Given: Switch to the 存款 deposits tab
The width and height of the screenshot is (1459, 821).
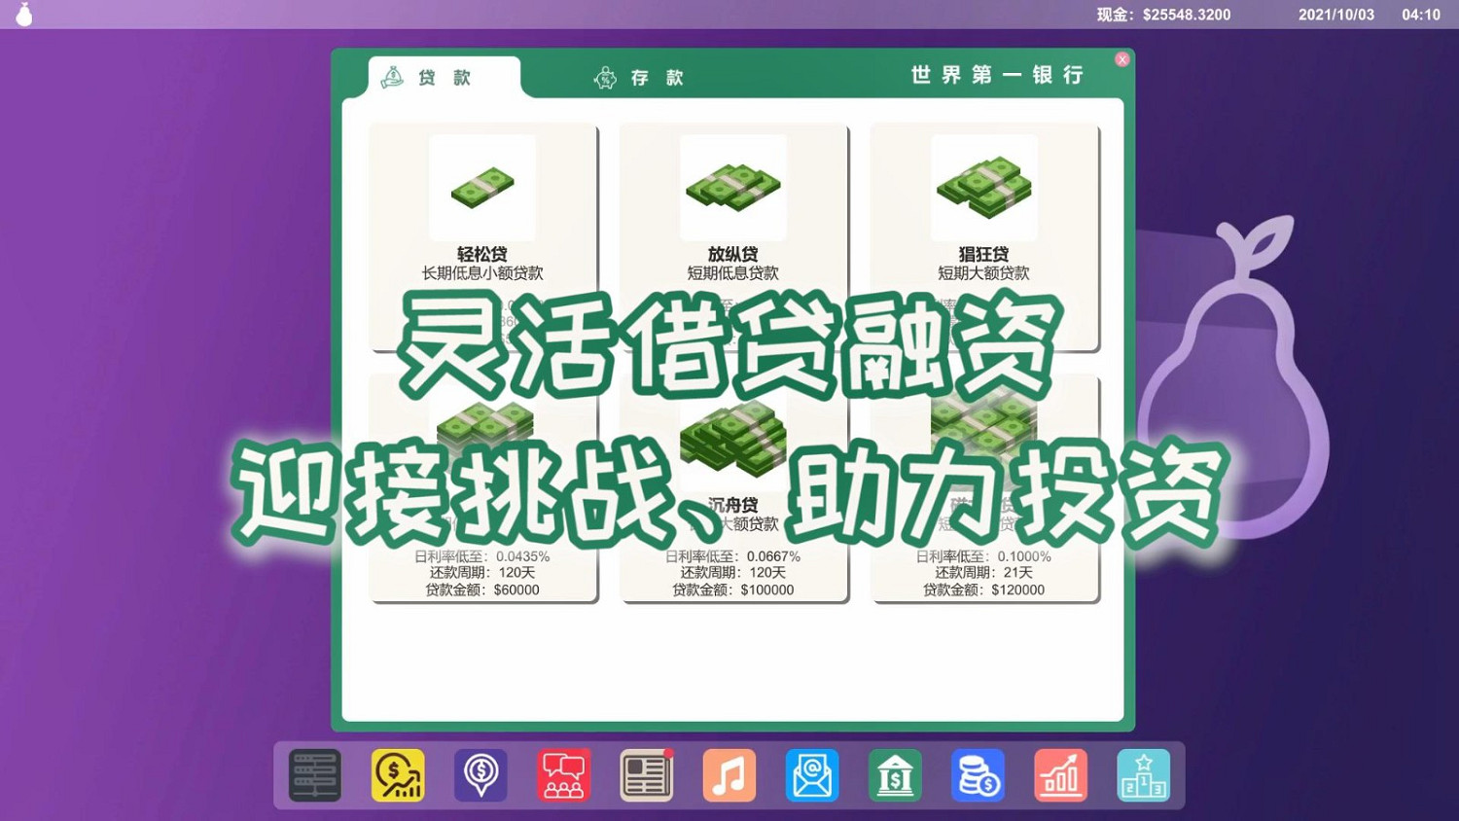Looking at the screenshot, I should (643, 77).
